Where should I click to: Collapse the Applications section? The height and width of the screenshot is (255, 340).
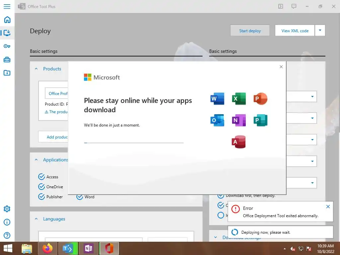(36, 160)
